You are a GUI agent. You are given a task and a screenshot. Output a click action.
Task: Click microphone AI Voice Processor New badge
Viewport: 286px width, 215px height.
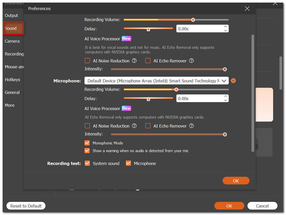tap(127, 108)
